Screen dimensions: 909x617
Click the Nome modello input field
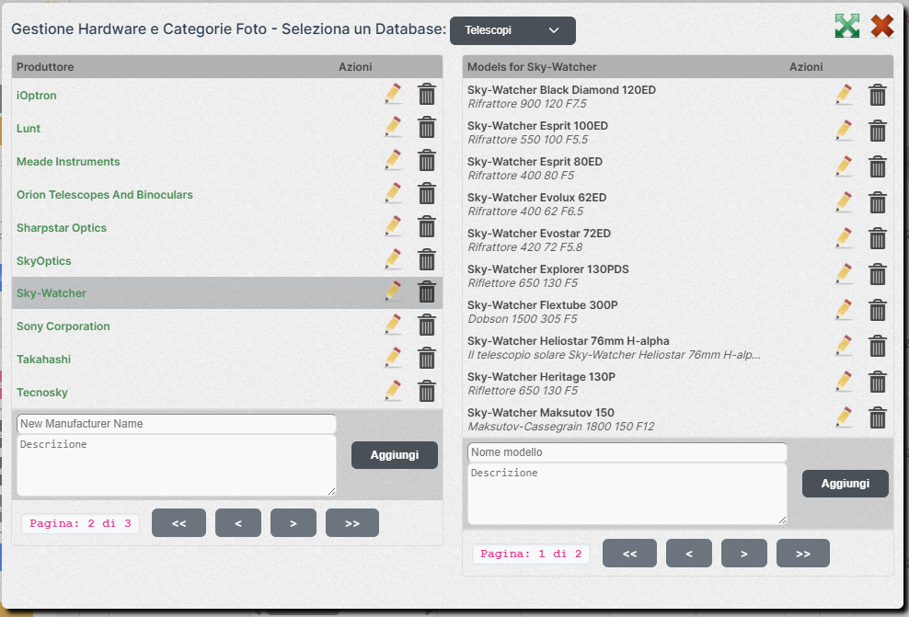click(x=627, y=452)
